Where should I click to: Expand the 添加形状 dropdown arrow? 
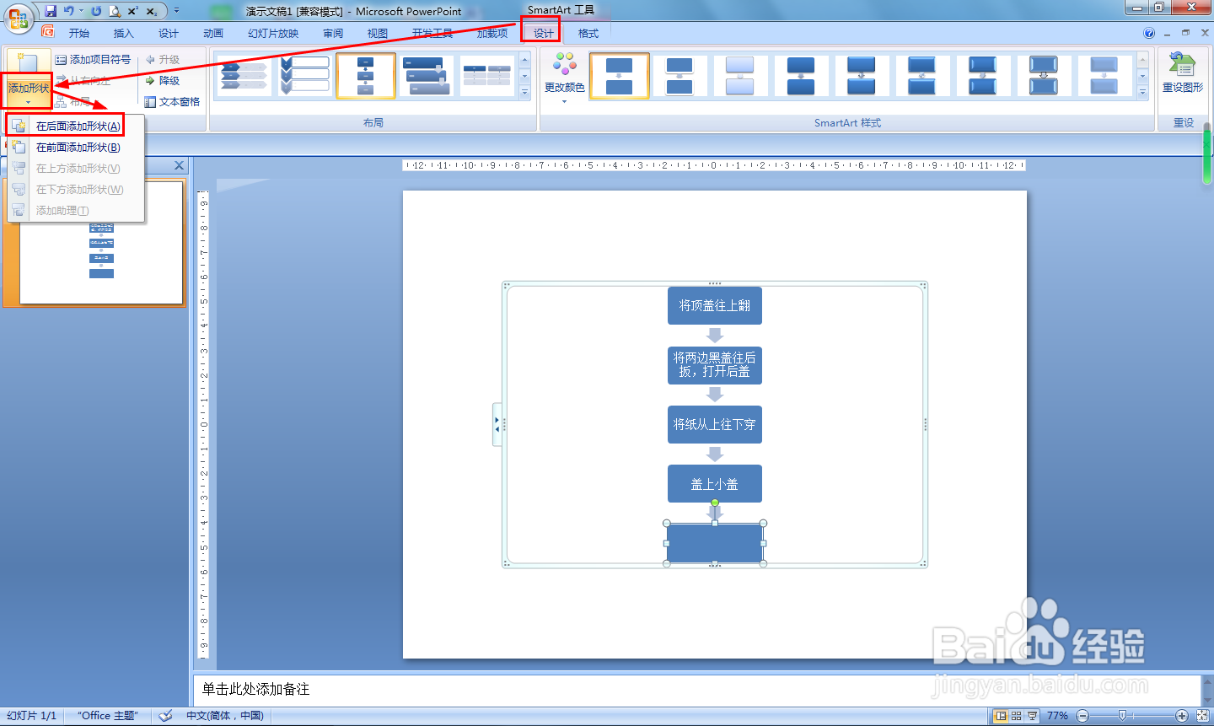click(28, 103)
